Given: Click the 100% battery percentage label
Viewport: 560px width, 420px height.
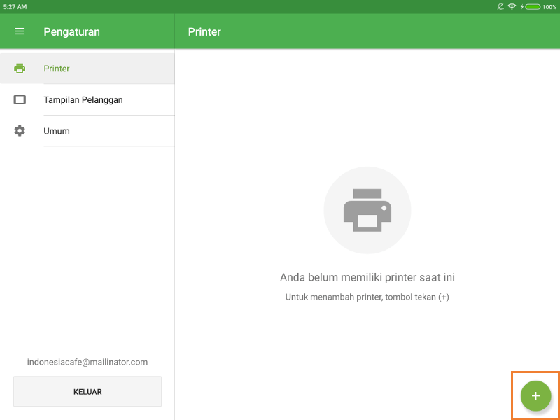Looking at the screenshot, I should click(550, 6).
